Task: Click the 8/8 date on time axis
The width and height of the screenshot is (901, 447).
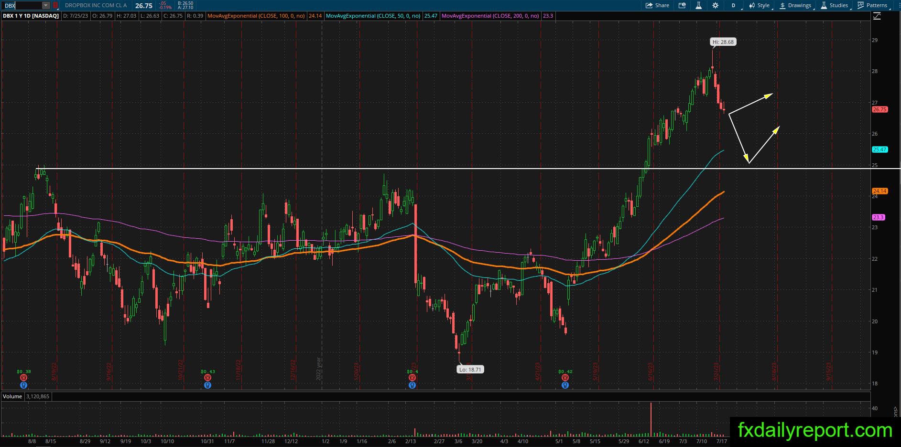Action: (x=32, y=441)
